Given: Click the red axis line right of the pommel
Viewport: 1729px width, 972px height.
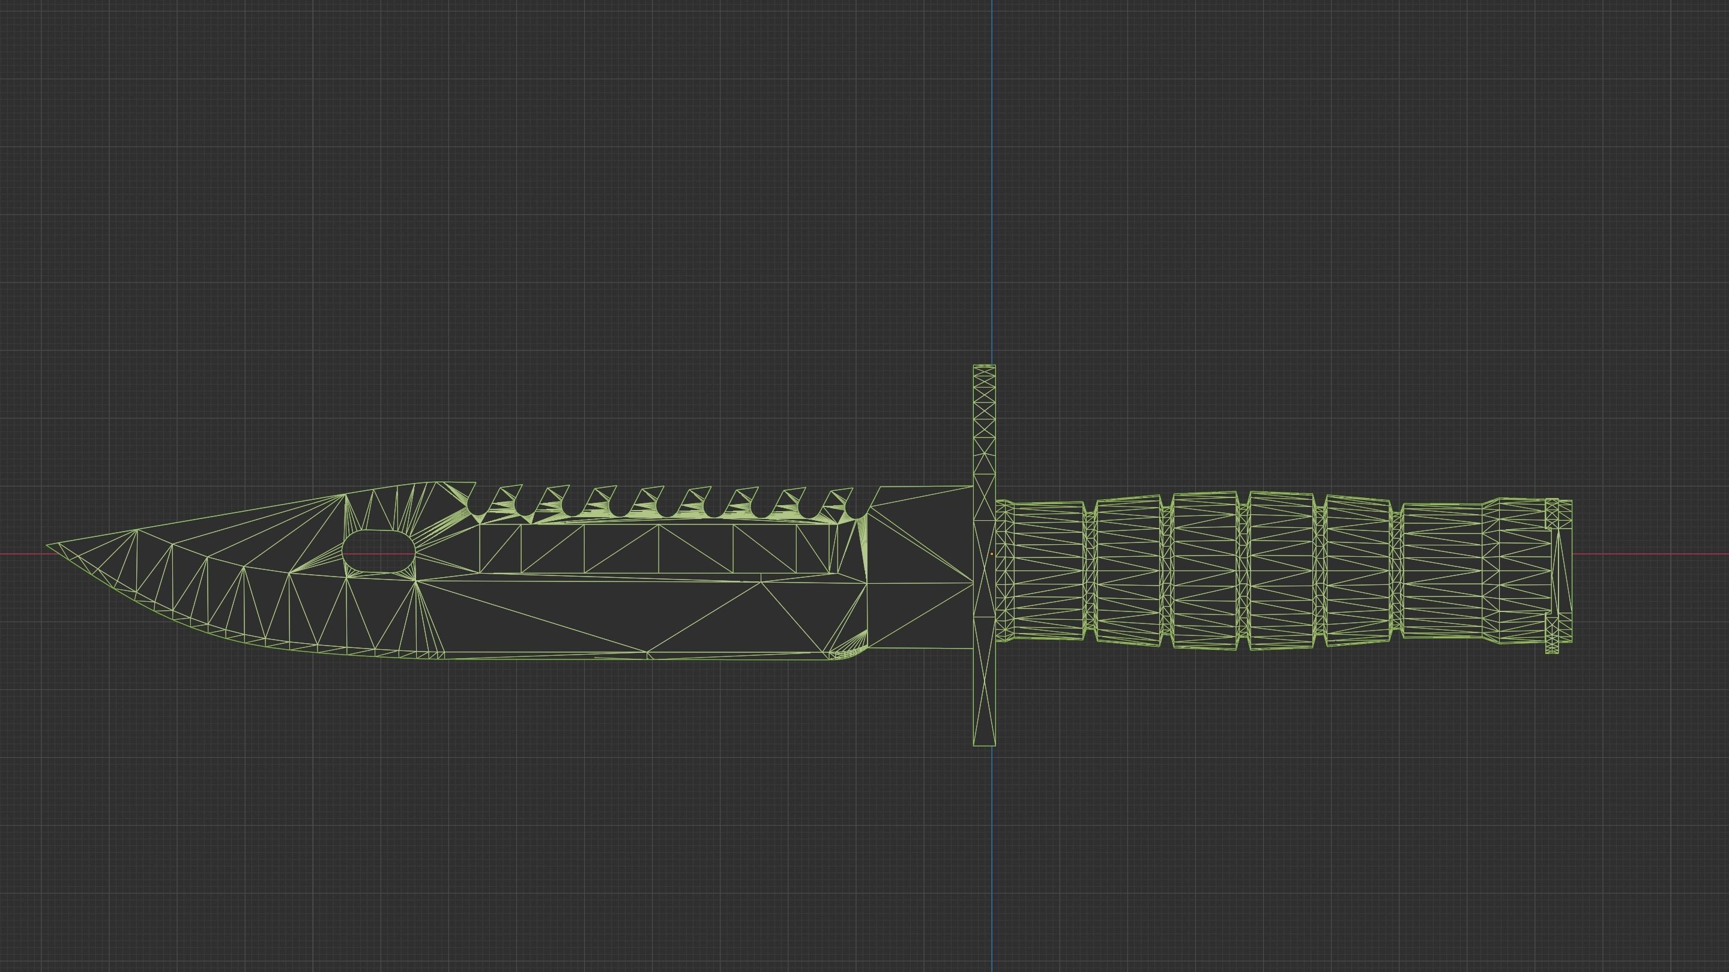Looking at the screenshot, I should point(1651,554).
